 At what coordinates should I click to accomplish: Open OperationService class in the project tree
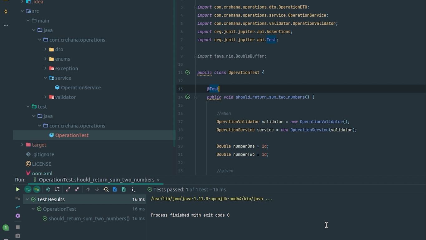coord(80,87)
